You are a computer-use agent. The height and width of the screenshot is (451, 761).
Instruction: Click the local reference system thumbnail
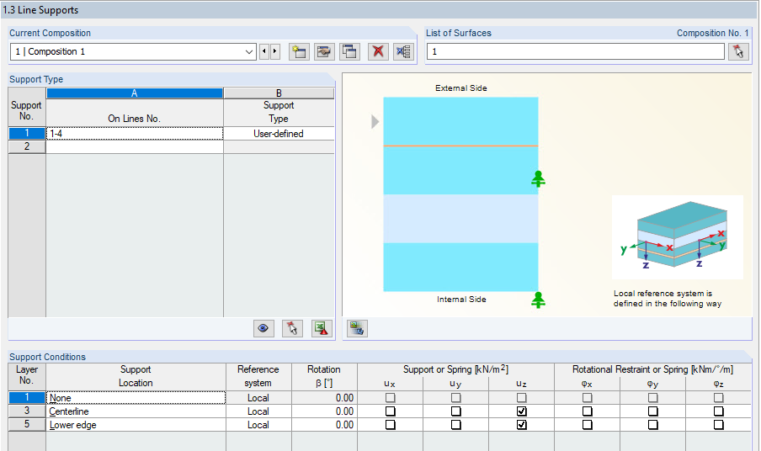pyautogui.click(x=678, y=237)
